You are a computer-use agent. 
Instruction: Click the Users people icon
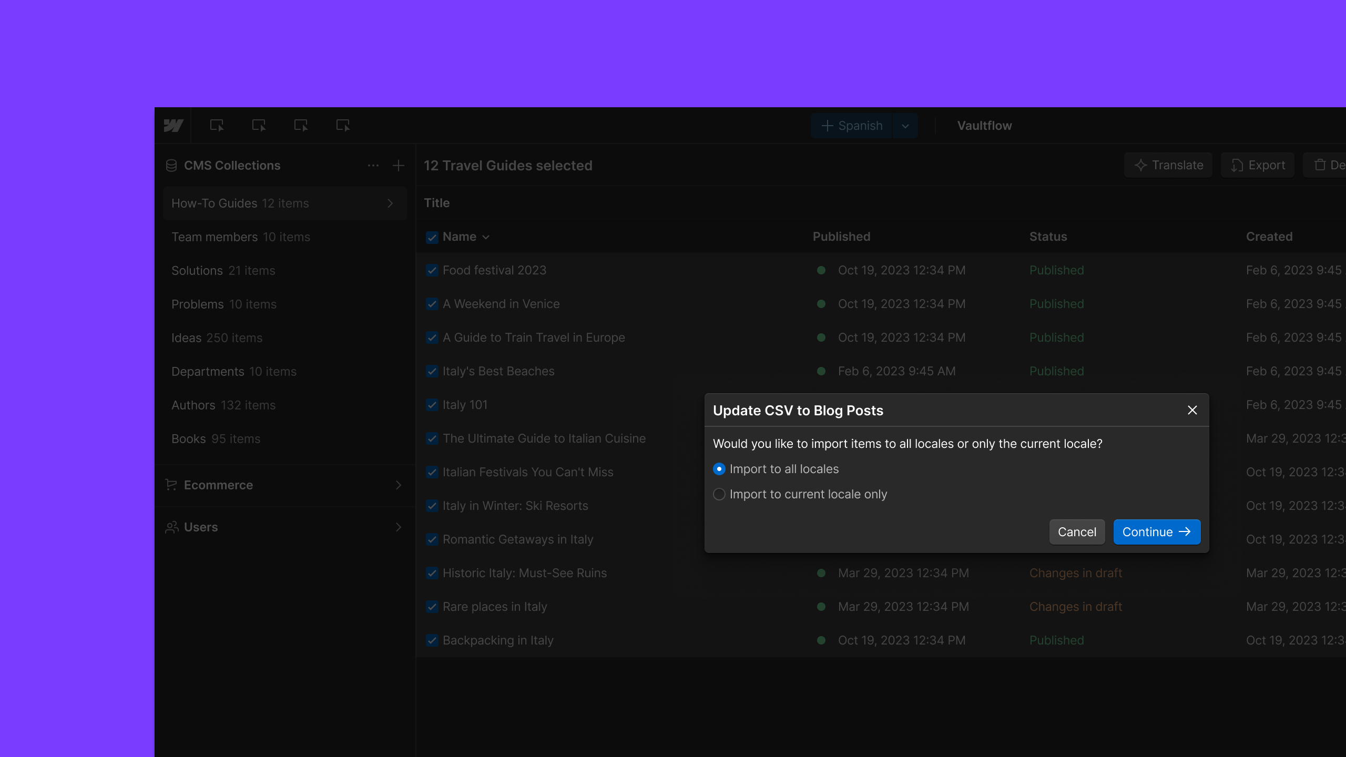171,527
